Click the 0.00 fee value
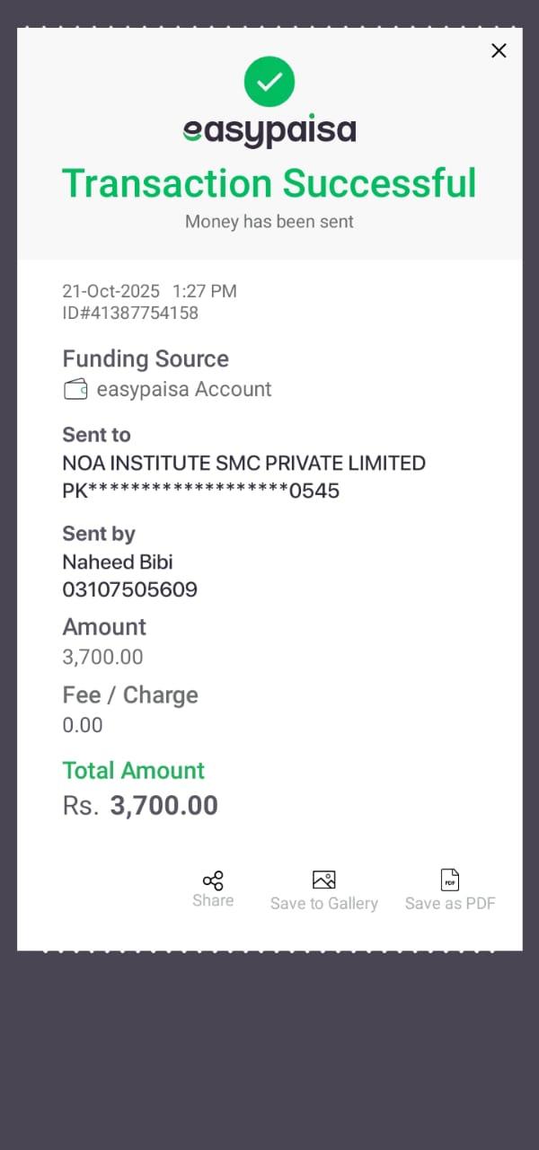Image resolution: width=539 pixels, height=1150 pixels. (83, 725)
